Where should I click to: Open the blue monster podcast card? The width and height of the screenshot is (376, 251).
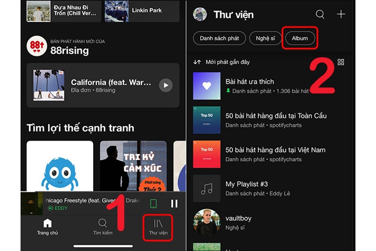click(x=60, y=166)
